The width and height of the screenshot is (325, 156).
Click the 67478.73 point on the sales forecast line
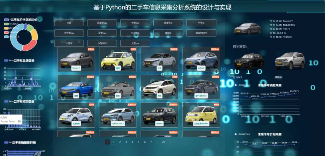pyautogui.click(x=294, y=94)
